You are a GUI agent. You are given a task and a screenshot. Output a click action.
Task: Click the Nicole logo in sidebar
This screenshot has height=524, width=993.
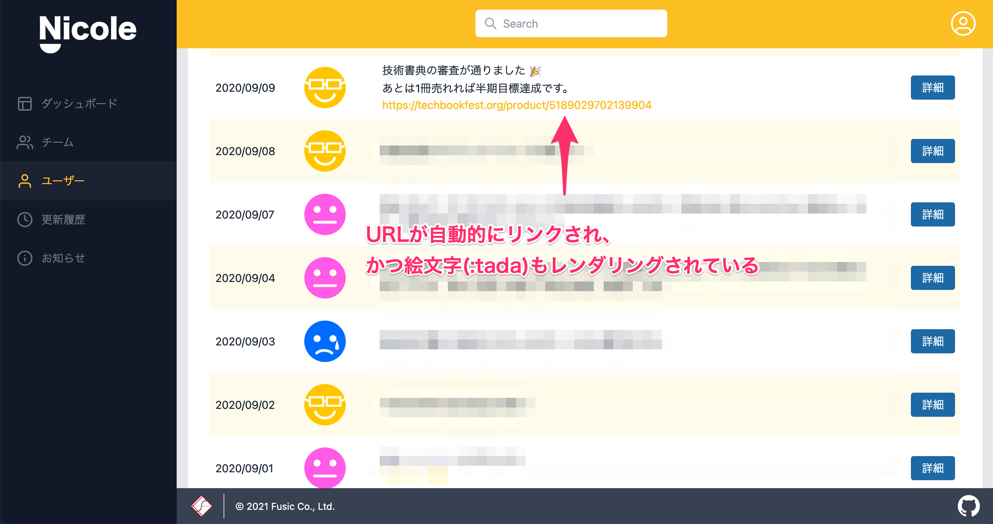tap(88, 33)
